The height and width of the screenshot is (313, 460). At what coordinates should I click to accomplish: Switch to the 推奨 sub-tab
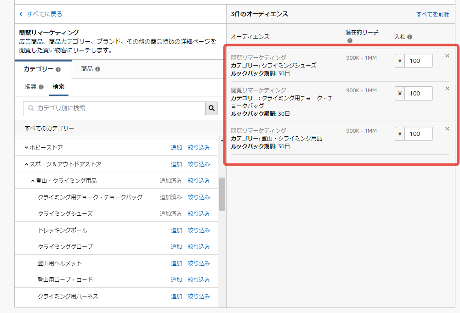click(x=30, y=87)
